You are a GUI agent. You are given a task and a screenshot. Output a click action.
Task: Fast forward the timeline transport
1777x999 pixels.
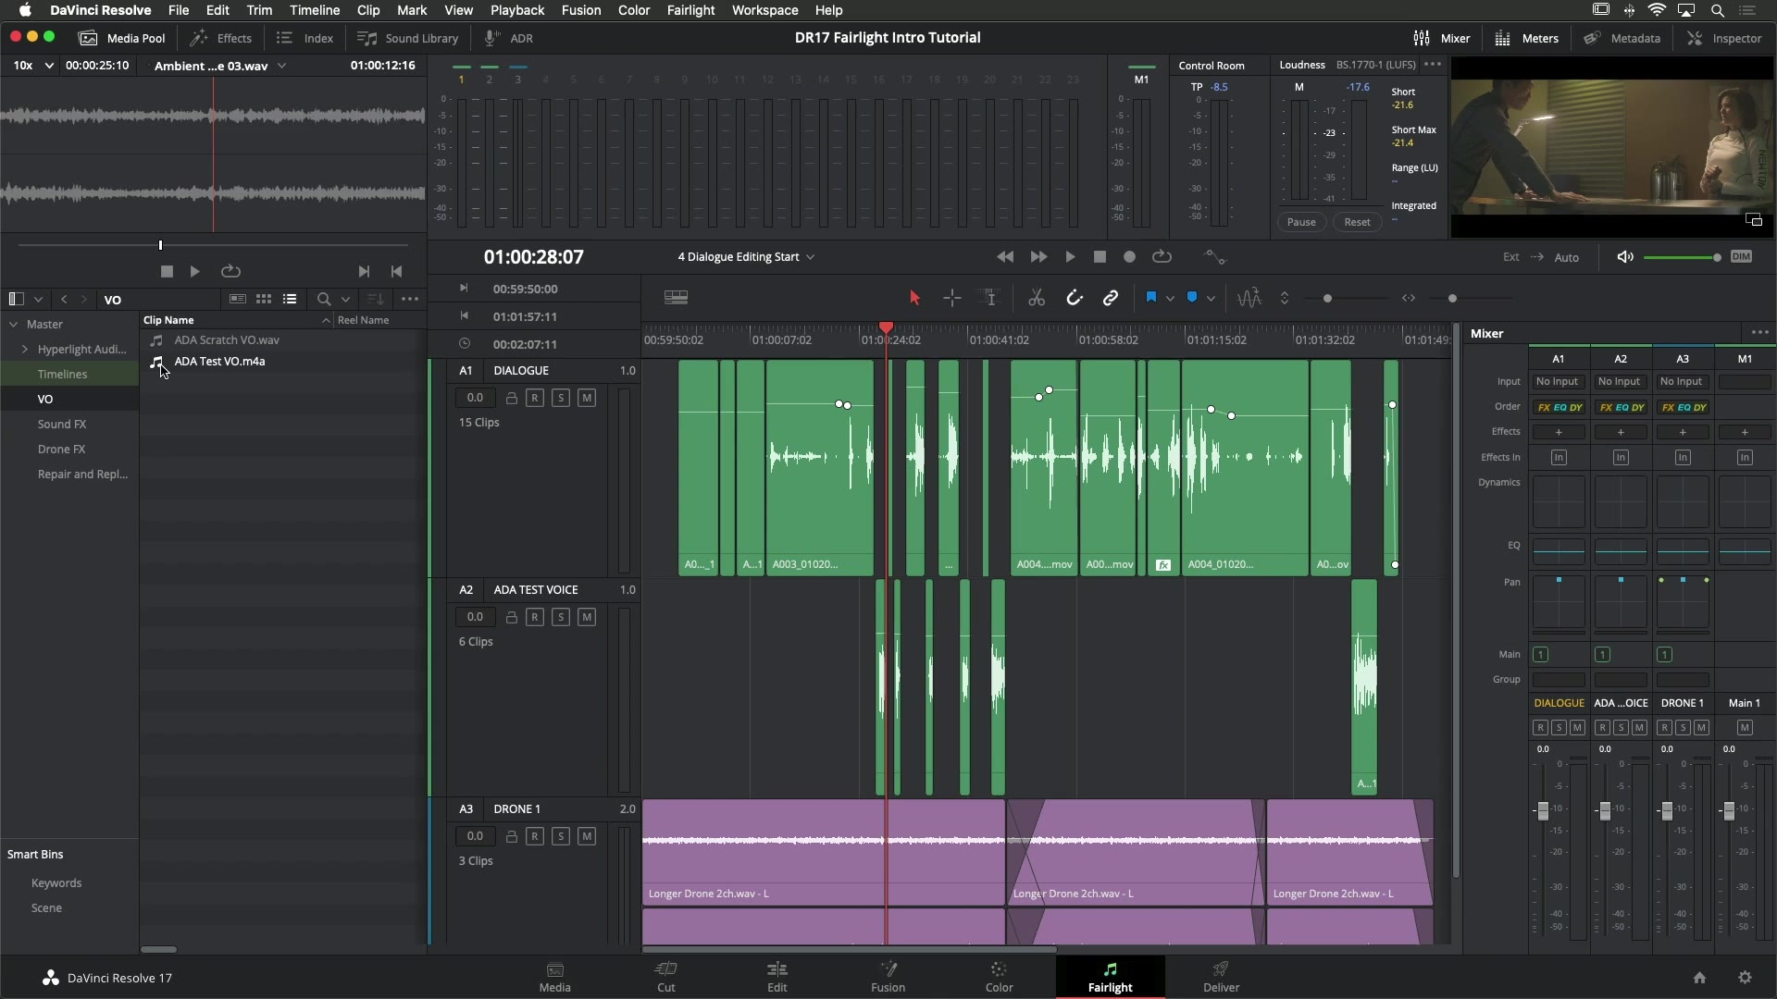[x=1038, y=257]
